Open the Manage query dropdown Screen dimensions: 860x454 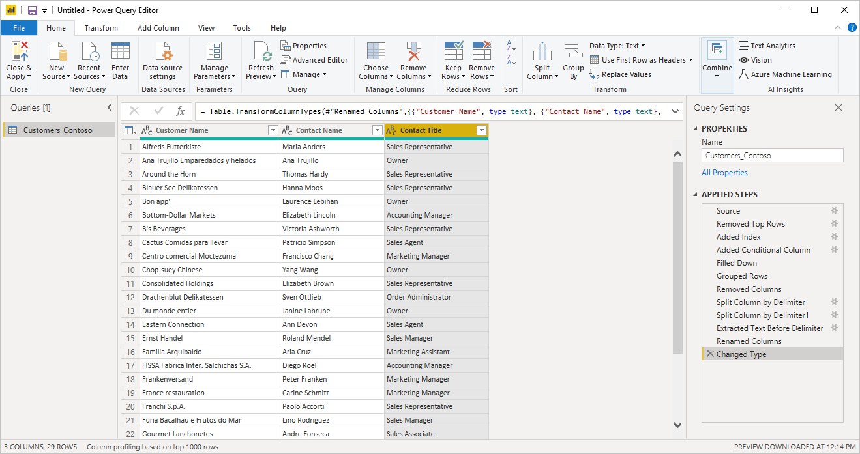tap(304, 74)
